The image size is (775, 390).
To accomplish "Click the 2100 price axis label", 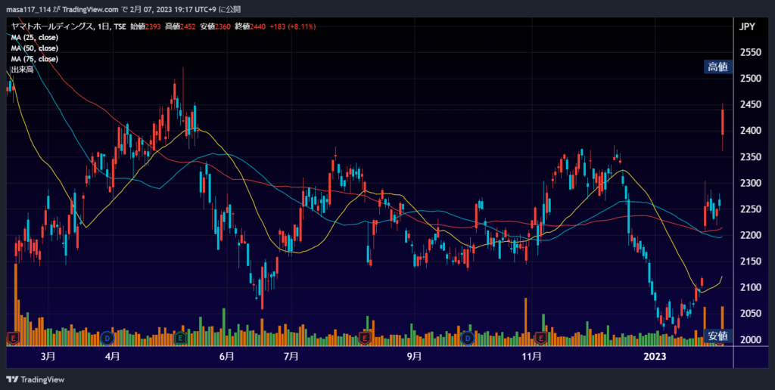I will pos(751,287).
